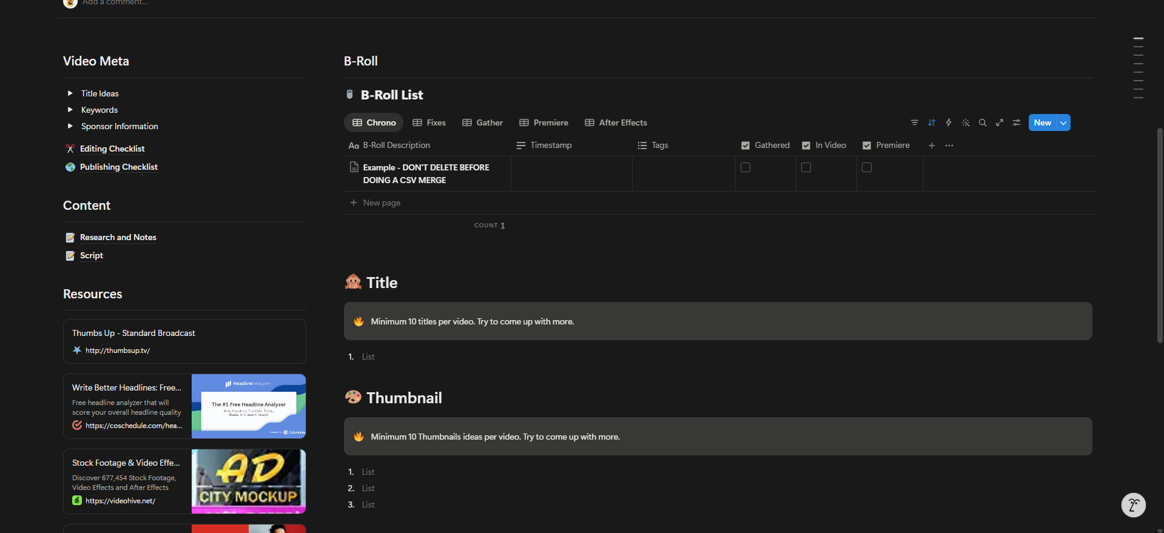Click third List item under Thumbnail
The width and height of the screenshot is (1164, 533).
click(x=368, y=505)
